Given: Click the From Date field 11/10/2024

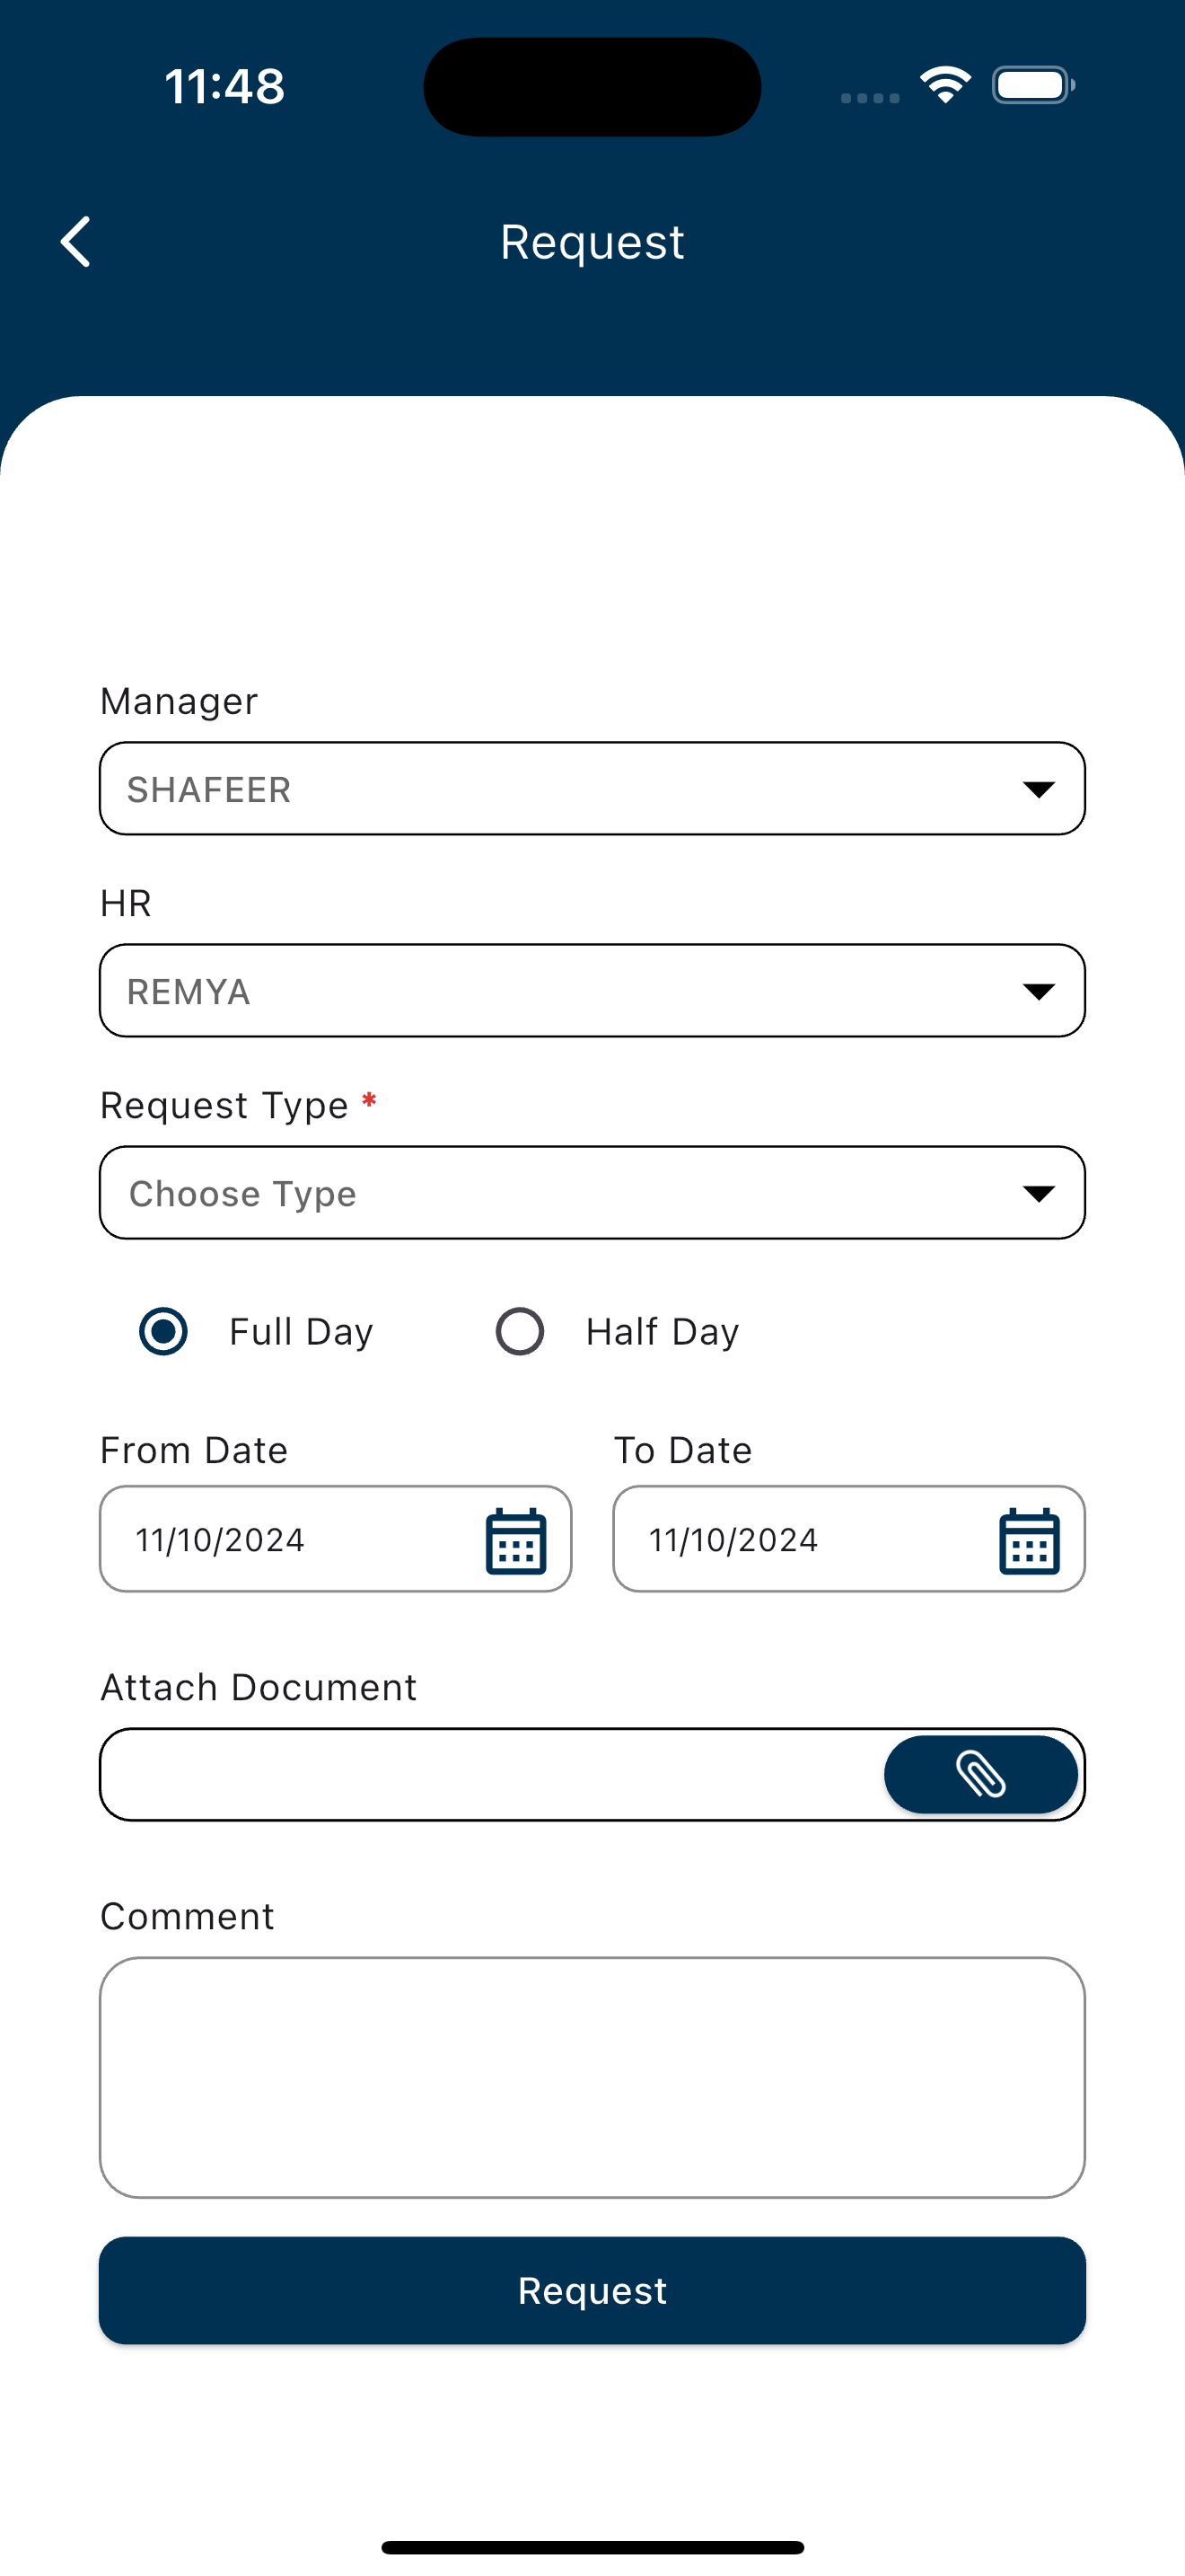Looking at the screenshot, I should (336, 1539).
